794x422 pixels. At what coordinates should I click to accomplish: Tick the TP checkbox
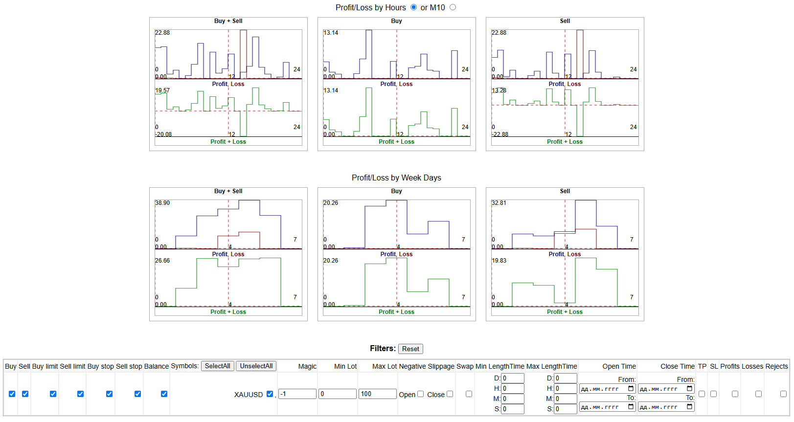click(x=702, y=394)
